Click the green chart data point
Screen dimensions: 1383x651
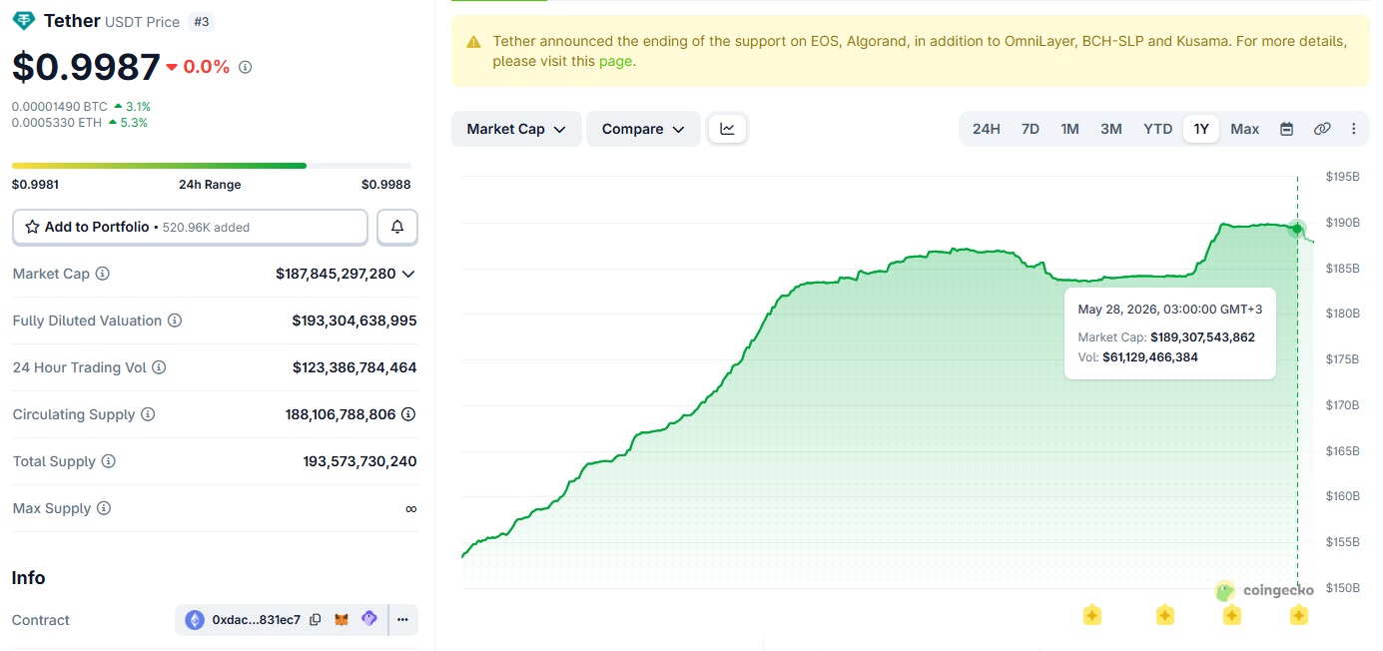1297,229
